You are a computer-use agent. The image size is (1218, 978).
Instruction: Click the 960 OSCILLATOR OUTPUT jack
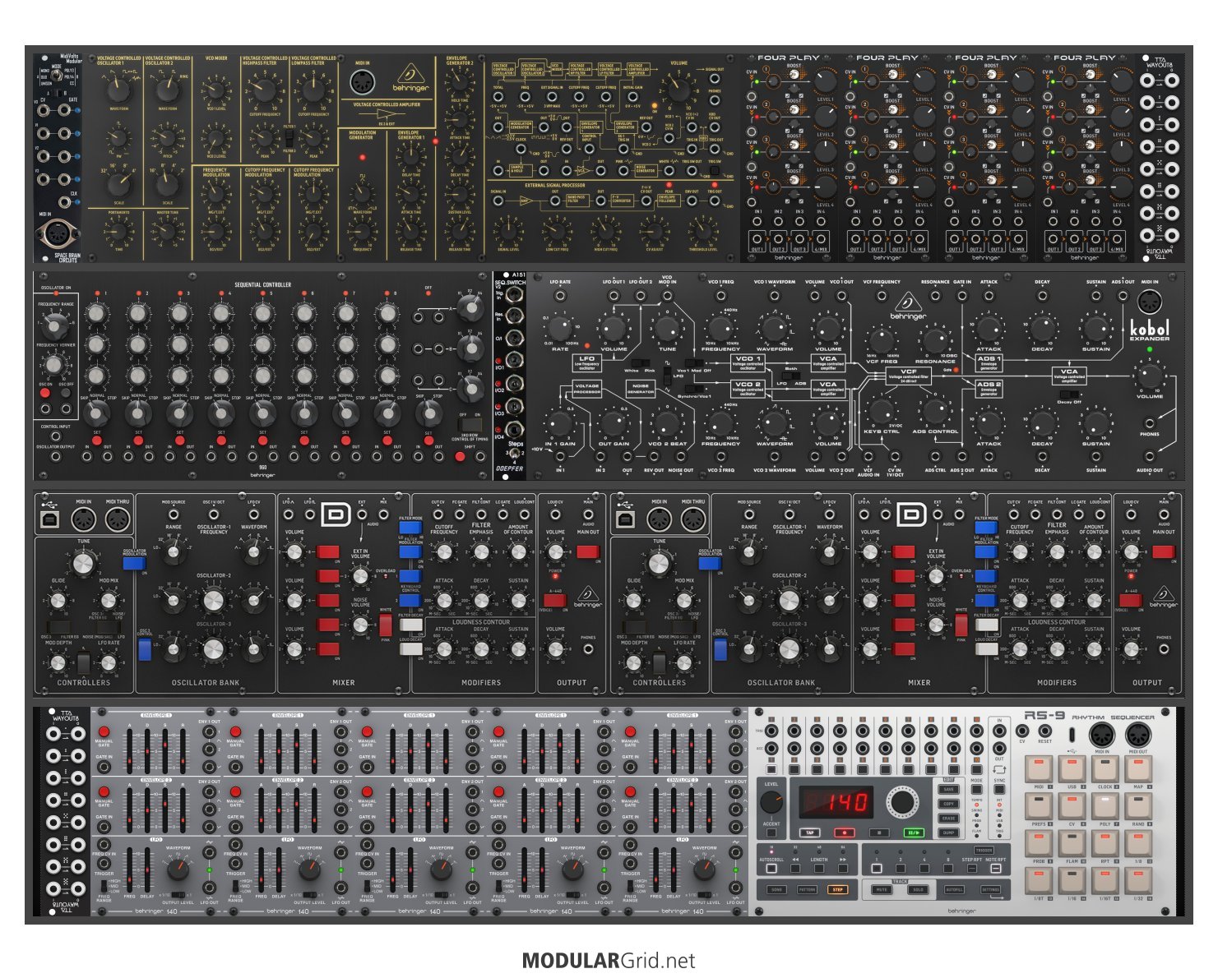click(x=56, y=456)
